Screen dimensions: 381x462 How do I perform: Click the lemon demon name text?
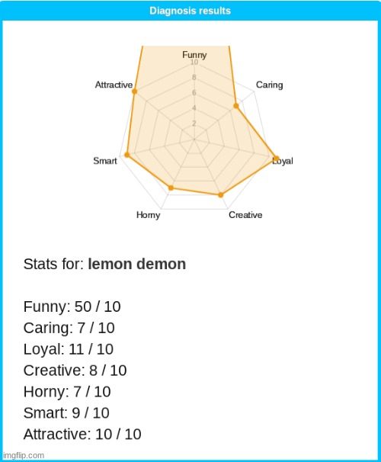[x=137, y=264]
